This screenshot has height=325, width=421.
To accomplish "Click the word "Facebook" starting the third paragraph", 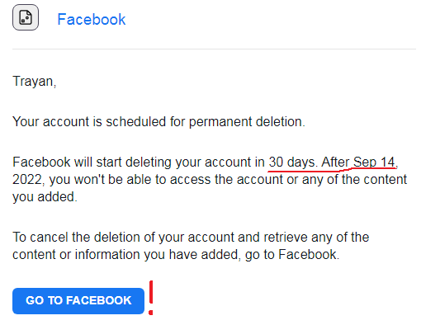I will [41, 162].
